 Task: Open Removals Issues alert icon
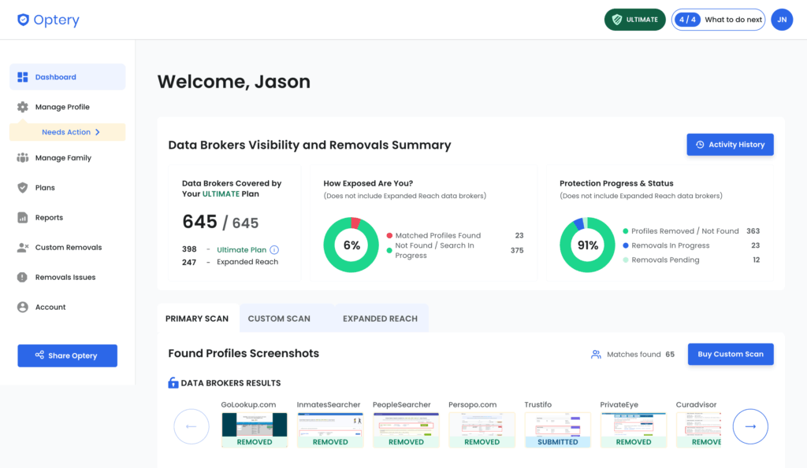coord(23,278)
